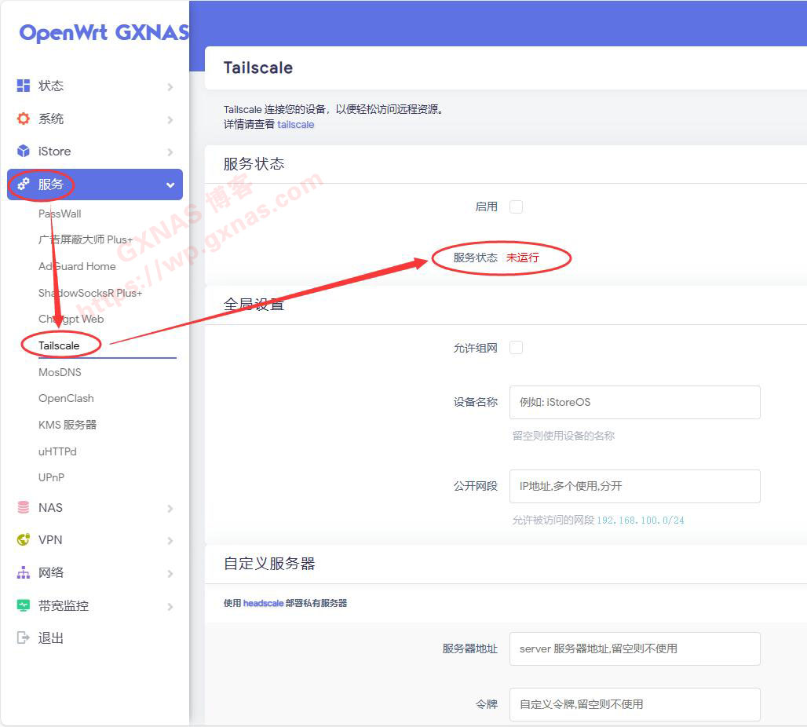Screen dimensions: 807x727
Task: Click the 系统 gear icon
Action: point(24,119)
